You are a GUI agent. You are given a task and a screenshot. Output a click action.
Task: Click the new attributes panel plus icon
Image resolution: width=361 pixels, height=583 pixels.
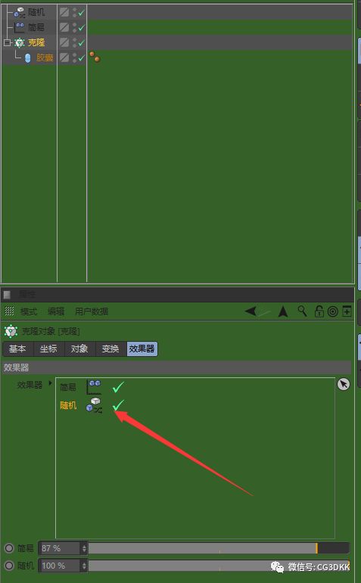(x=347, y=312)
